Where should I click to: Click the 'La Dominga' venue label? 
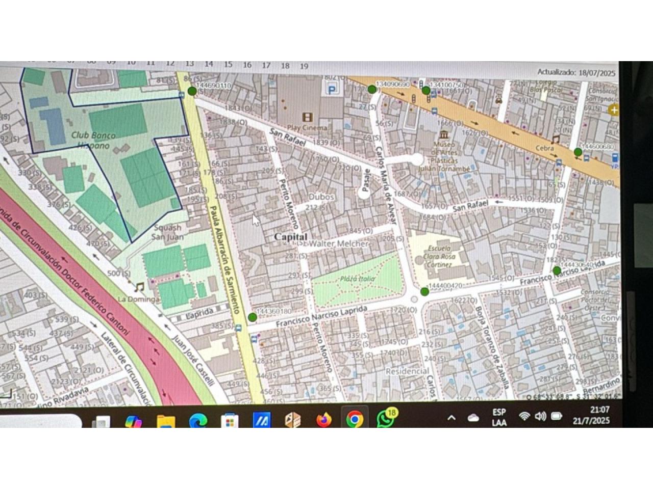138,299
